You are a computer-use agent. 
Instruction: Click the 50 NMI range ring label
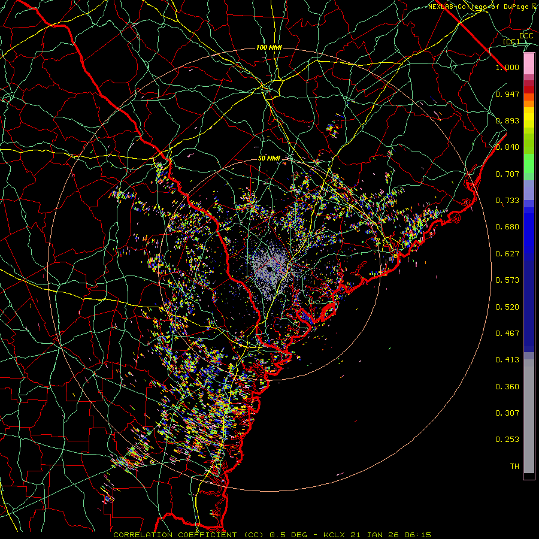[269, 158]
